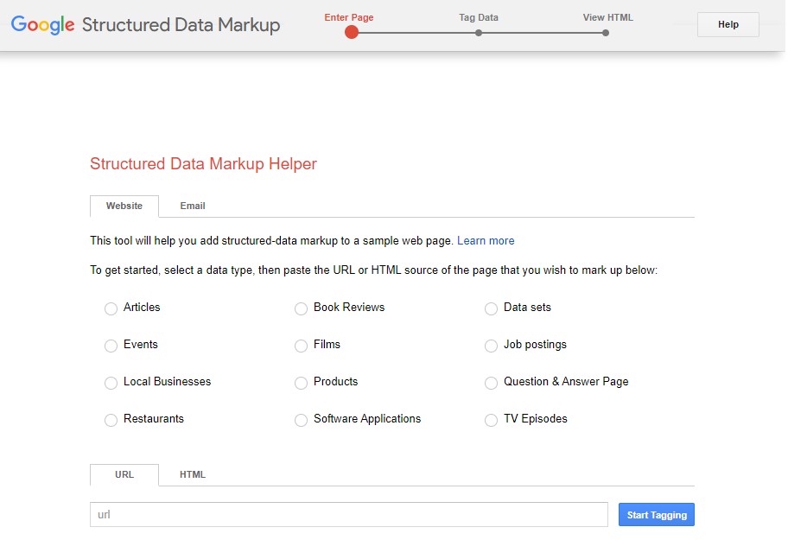788x559 pixels.
Task: Select the Products option
Action: coord(301,383)
